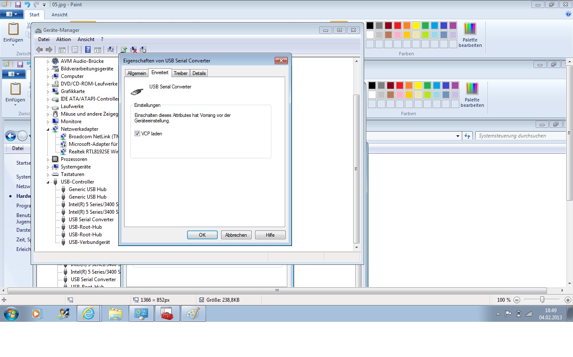Image resolution: width=573 pixels, height=357 pixels.
Task: Collapse the Netzwerkadapter node
Action: pyautogui.click(x=48, y=129)
